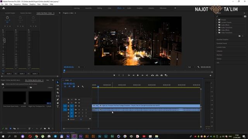
Task: Create a new bin in the Project panel
Action: 45,129
